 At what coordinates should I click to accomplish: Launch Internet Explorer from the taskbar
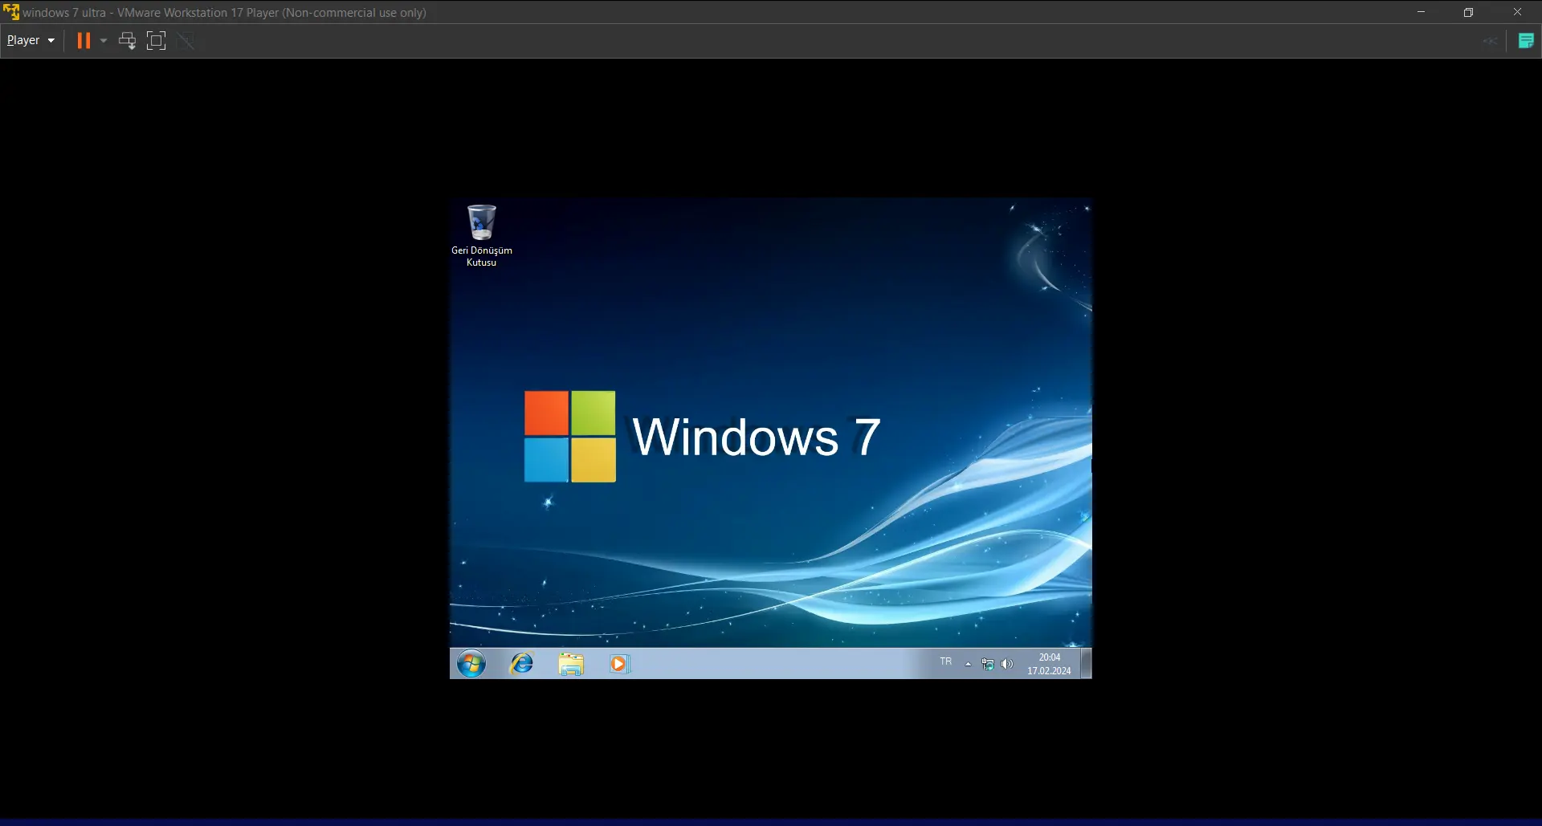(521, 664)
